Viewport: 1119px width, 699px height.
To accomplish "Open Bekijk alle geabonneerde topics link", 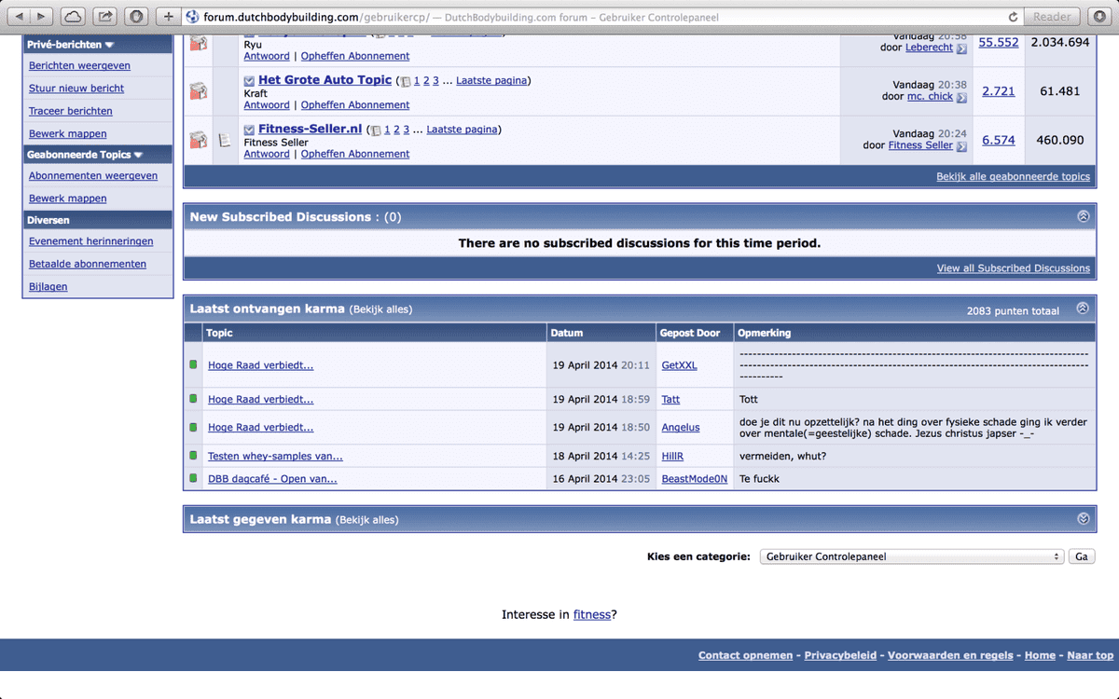I will (1013, 176).
